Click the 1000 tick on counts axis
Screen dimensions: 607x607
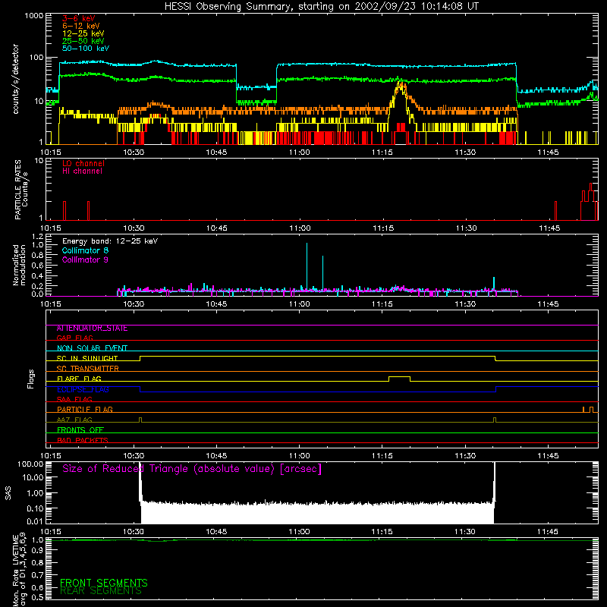tap(34, 16)
